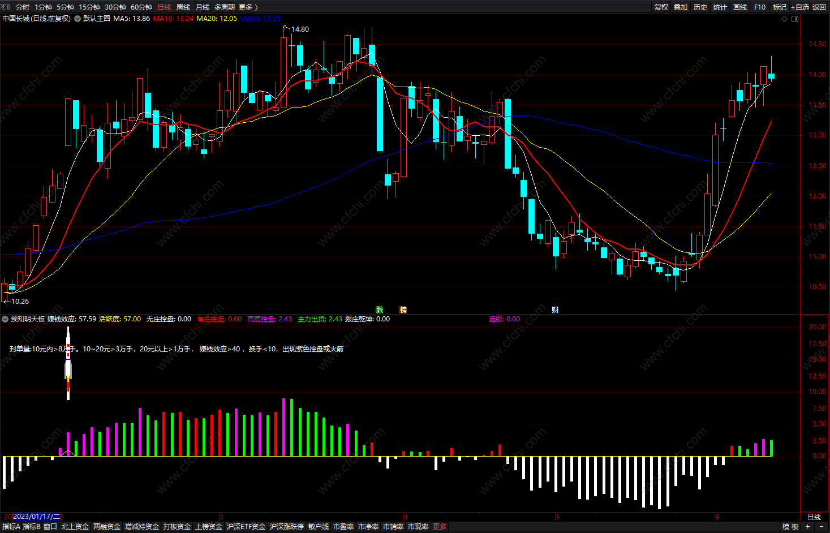Open the 多周期 multi-period view

[225, 7]
